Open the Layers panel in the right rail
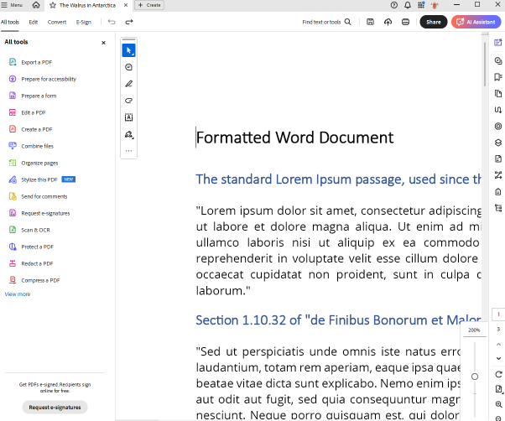The image size is (505, 421). click(x=498, y=143)
